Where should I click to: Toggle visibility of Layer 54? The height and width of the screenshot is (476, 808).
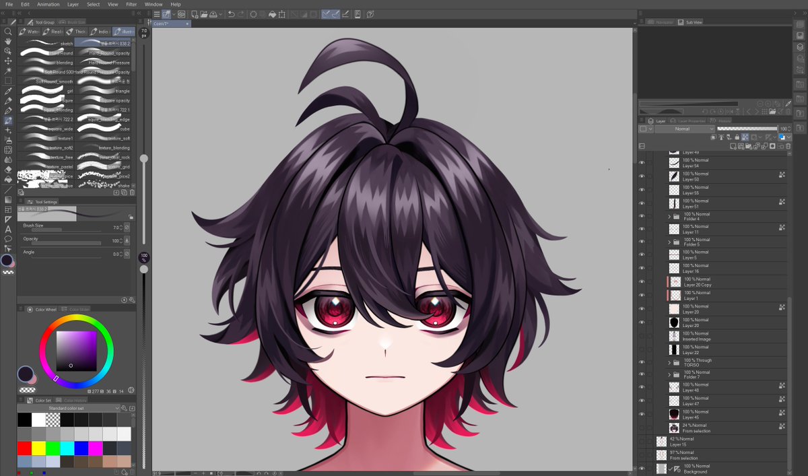[642, 163]
